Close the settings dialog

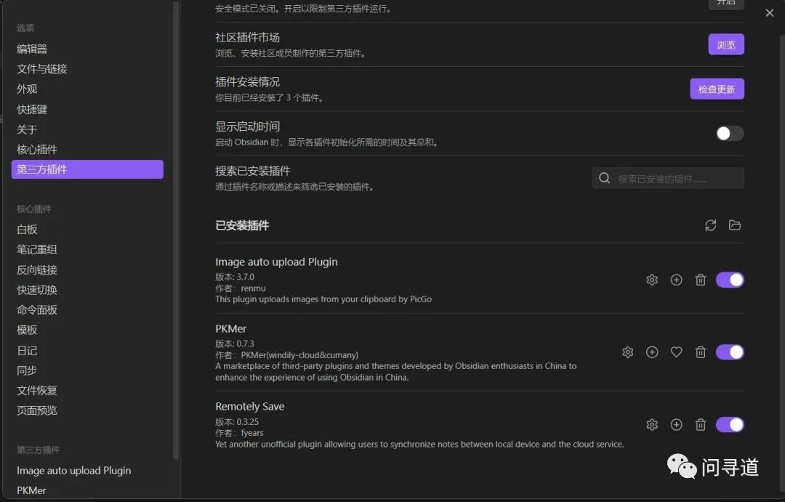coord(770,13)
